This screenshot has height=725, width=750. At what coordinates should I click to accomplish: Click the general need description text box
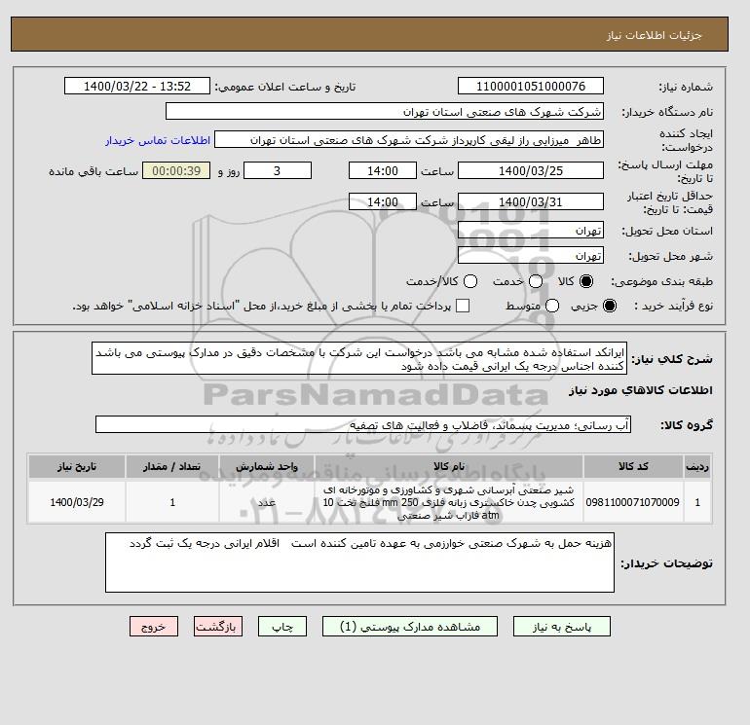pyautogui.click(x=359, y=358)
